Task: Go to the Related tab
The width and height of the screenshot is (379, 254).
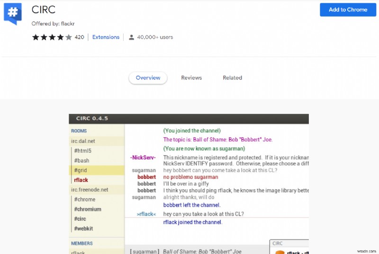Action: pyautogui.click(x=232, y=78)
